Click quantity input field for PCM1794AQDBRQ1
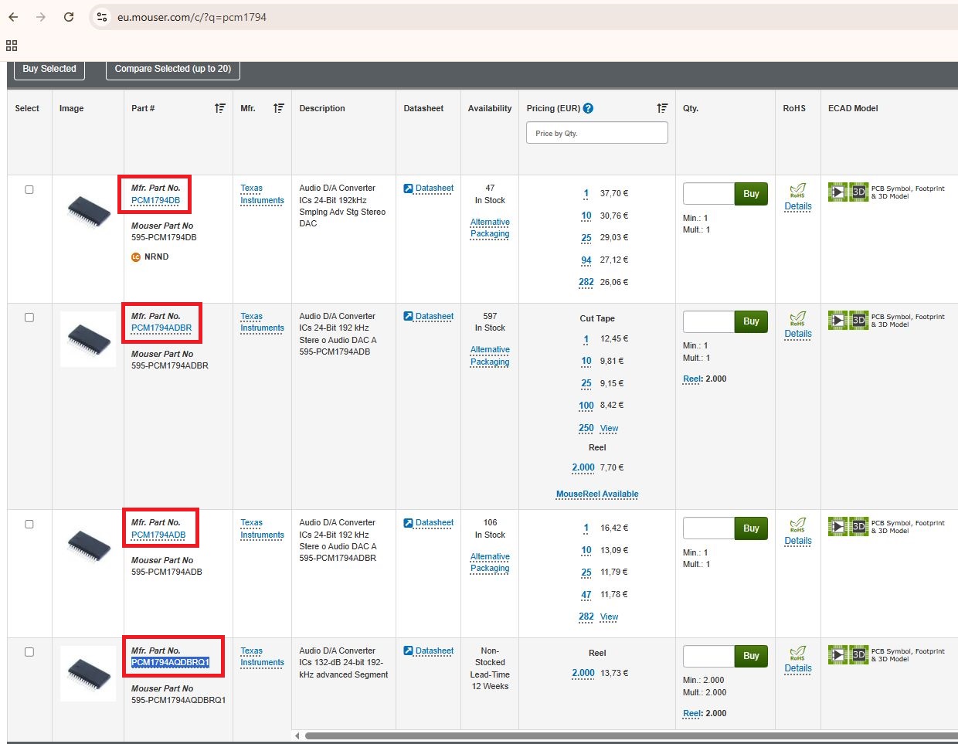Viewport: 958px width, 744px height. (708, 656)
